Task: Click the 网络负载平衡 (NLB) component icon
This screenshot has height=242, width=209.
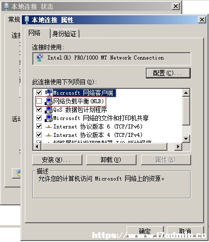Action: (49, 101)
